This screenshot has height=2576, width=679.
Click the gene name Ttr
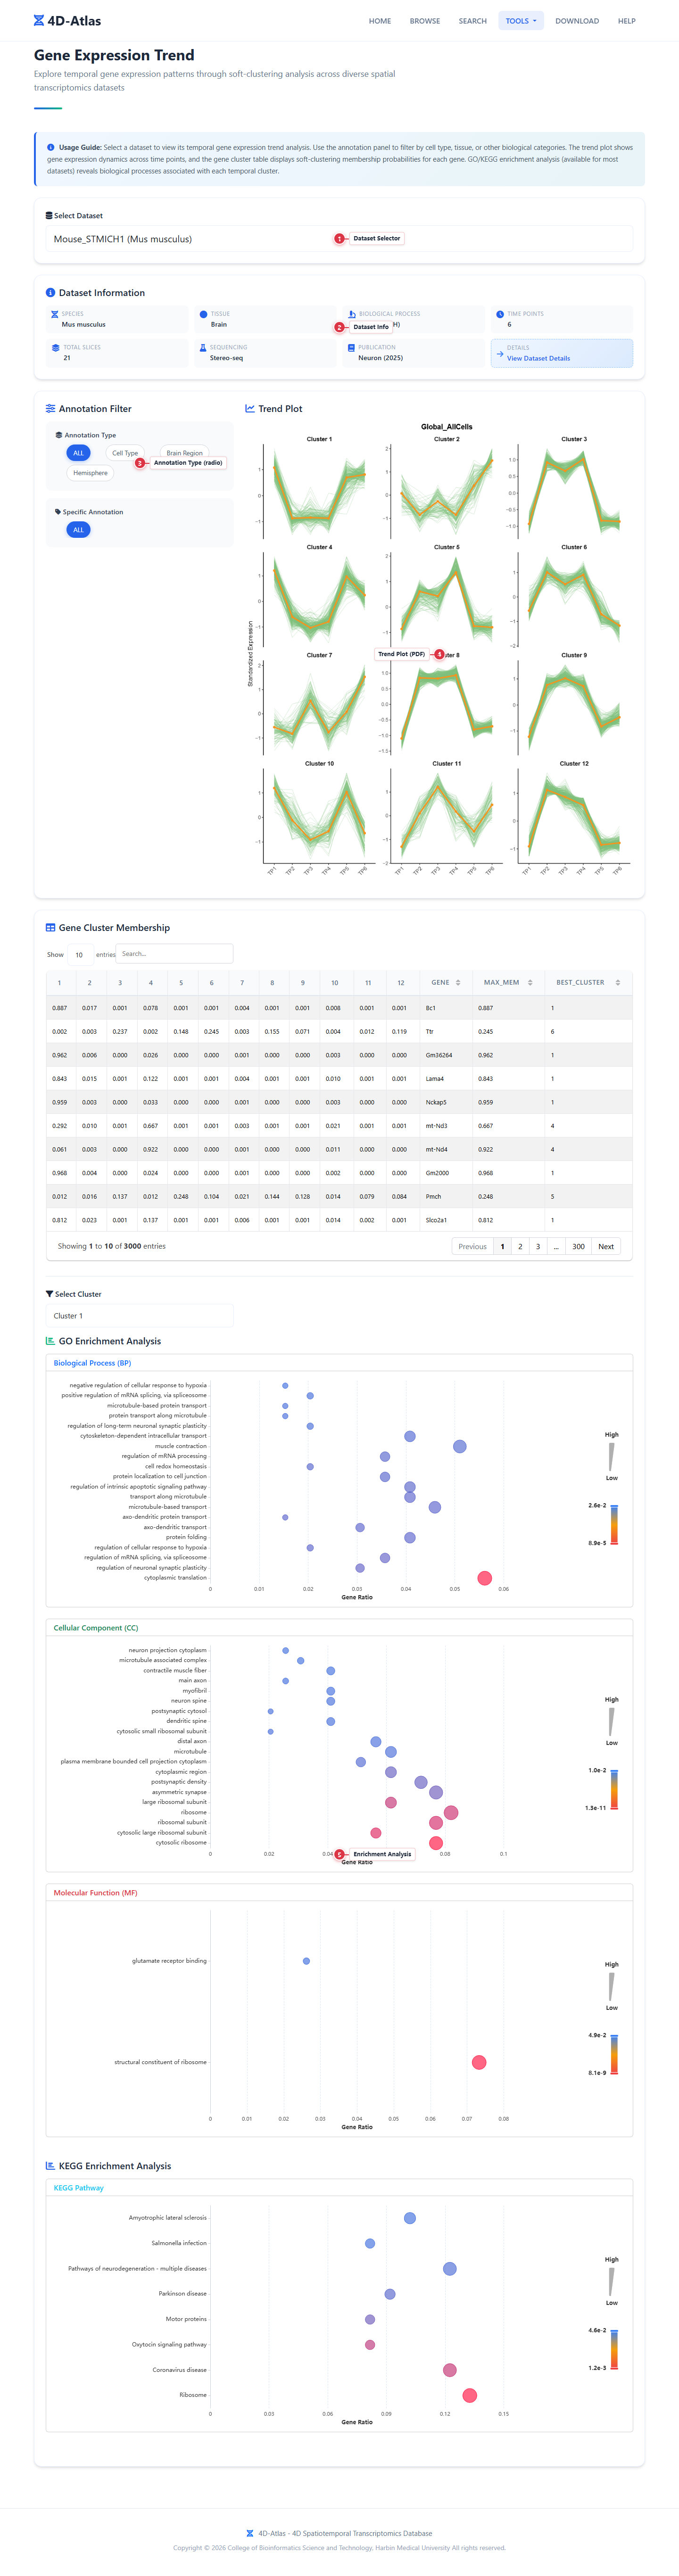[x=430, y=1032]
